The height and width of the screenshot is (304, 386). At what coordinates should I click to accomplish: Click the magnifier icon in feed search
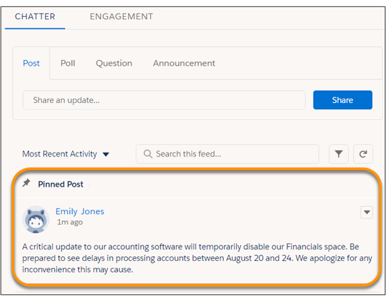(x=148, y=154)
